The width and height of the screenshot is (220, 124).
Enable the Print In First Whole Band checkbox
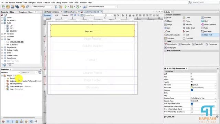click(192, 109)
